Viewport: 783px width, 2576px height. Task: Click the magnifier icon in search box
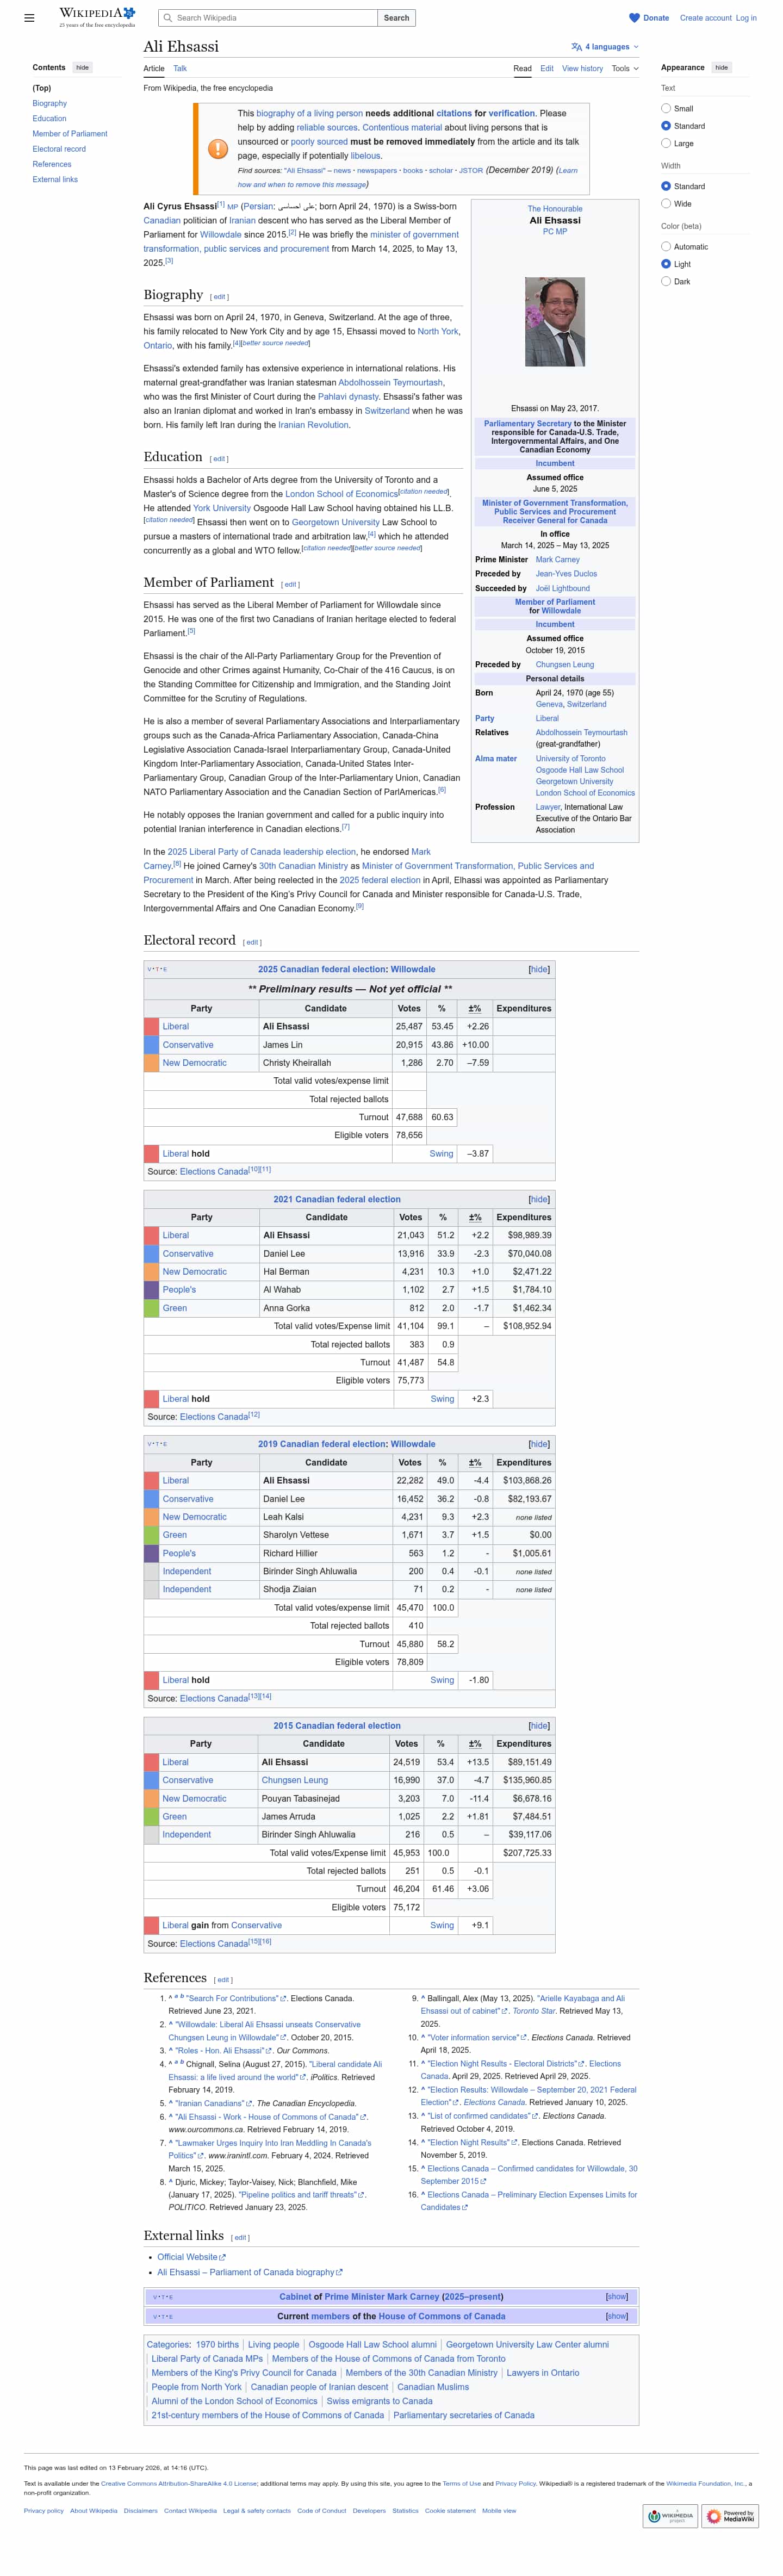point(168,18)
